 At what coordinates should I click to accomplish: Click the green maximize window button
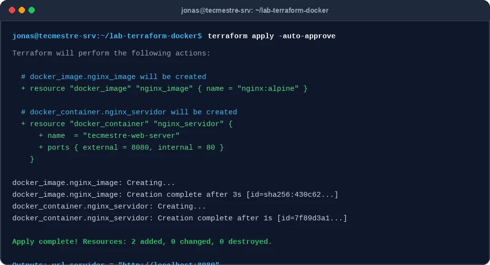click(31, 10)
